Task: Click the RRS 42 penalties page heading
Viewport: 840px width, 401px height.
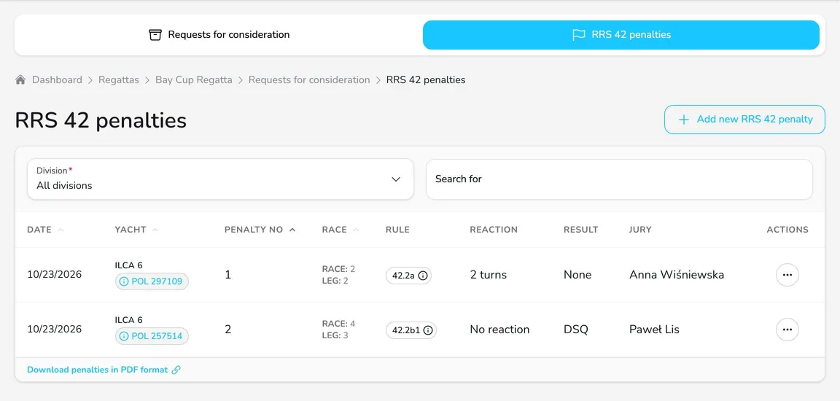Action: point(101,120)
